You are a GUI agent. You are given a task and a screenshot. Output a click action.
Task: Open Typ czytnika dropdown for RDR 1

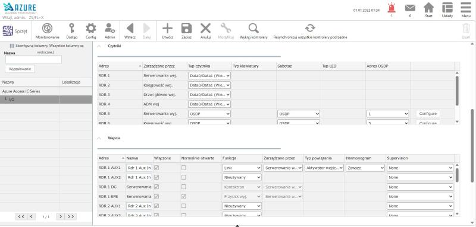pos(209,75)
